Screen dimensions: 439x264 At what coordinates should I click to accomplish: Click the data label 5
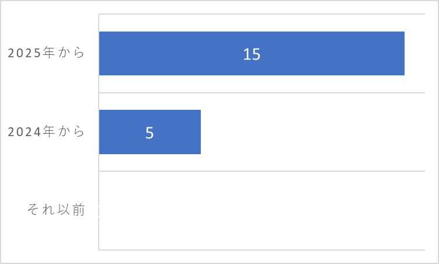(149, 133)
